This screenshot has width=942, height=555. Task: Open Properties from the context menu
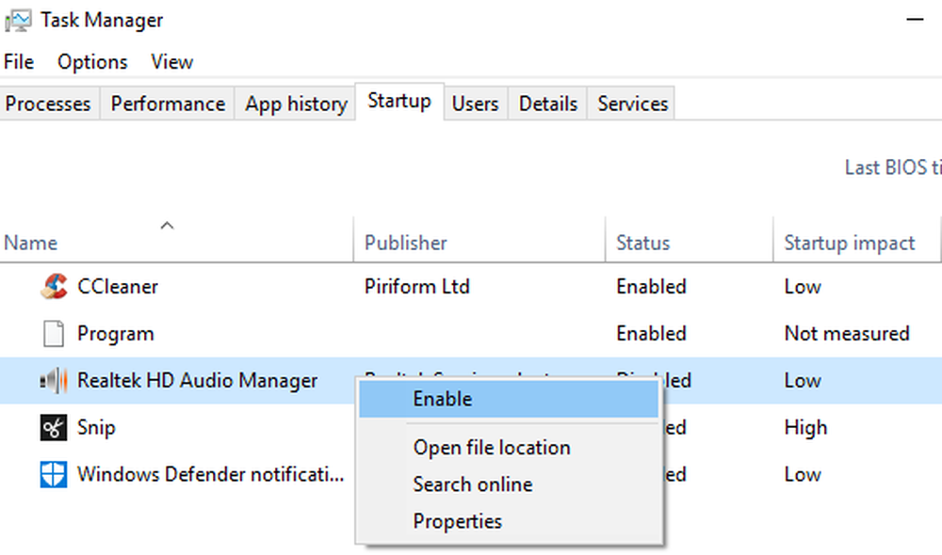pyautogui.click(x=457, y=521)
